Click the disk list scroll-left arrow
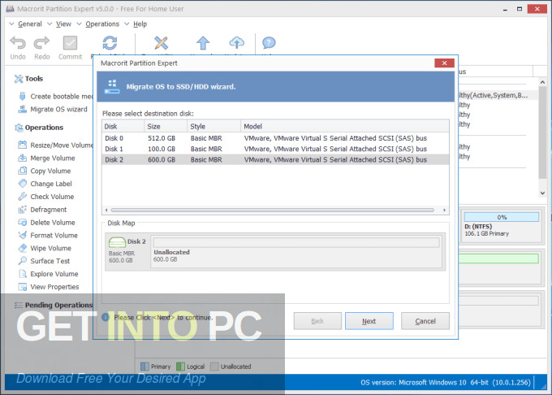The image size is (552, 395). (x=106, y=210)
